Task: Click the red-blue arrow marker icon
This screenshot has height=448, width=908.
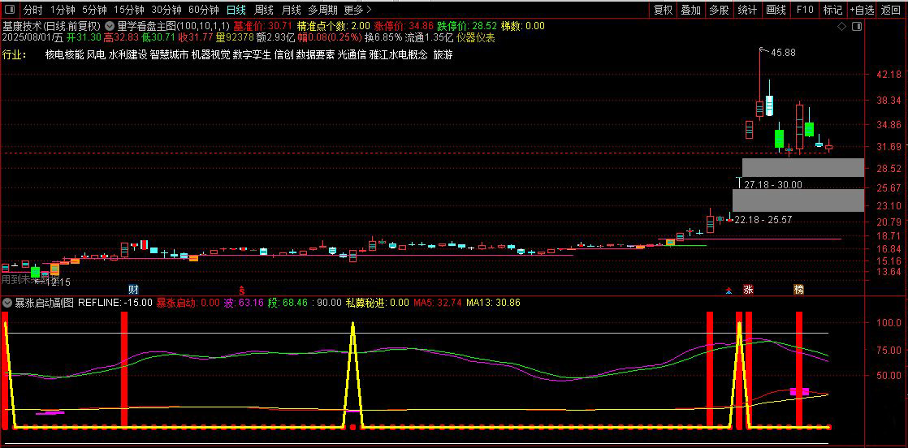Action: [x=729, y=290]
